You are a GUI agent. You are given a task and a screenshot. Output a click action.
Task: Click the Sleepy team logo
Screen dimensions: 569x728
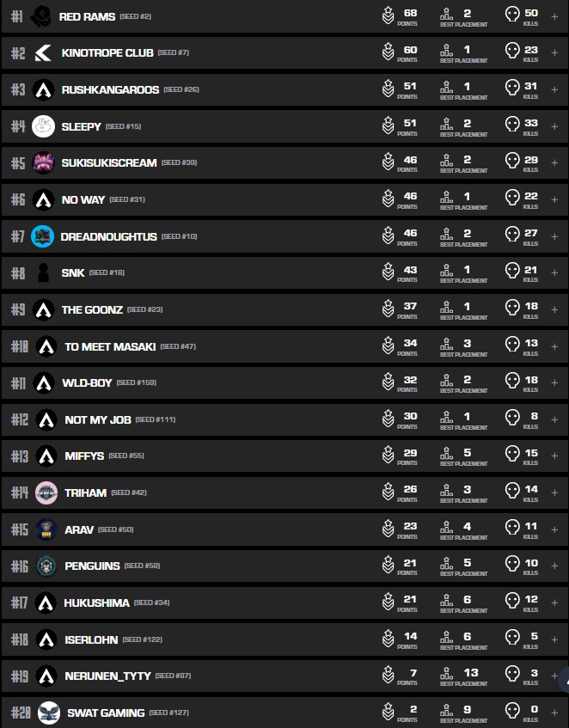(43, 126)
